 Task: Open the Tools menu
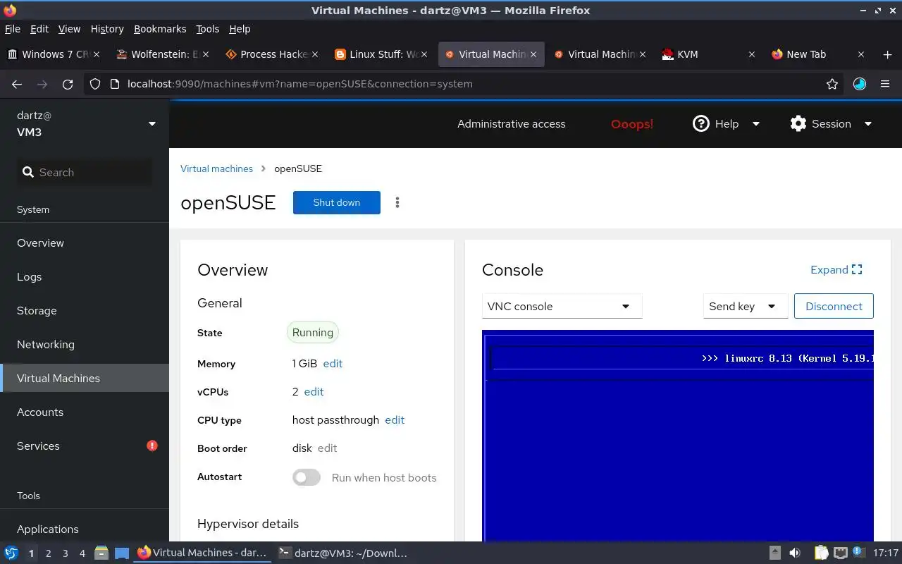[207, 29]
